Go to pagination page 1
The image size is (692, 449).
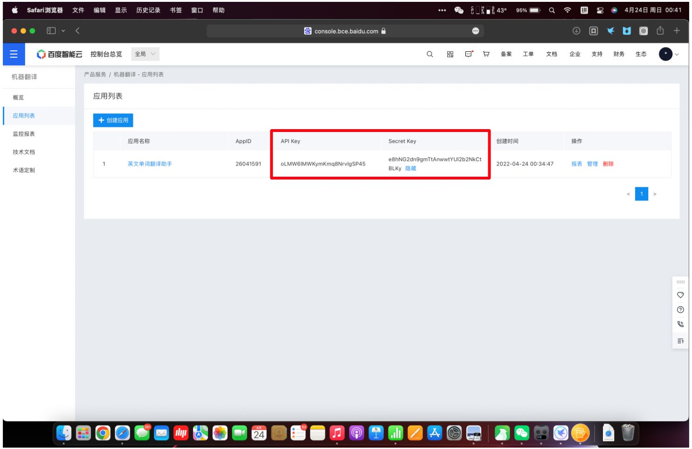point(642,194)
